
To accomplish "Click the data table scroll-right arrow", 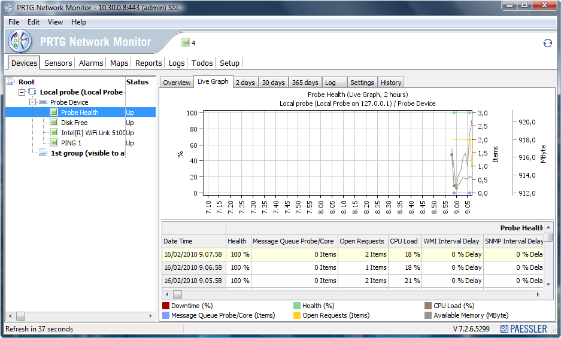I will 538,295.
